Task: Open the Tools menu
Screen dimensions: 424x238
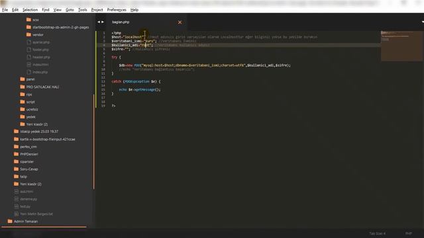Action: pos(82,10)
